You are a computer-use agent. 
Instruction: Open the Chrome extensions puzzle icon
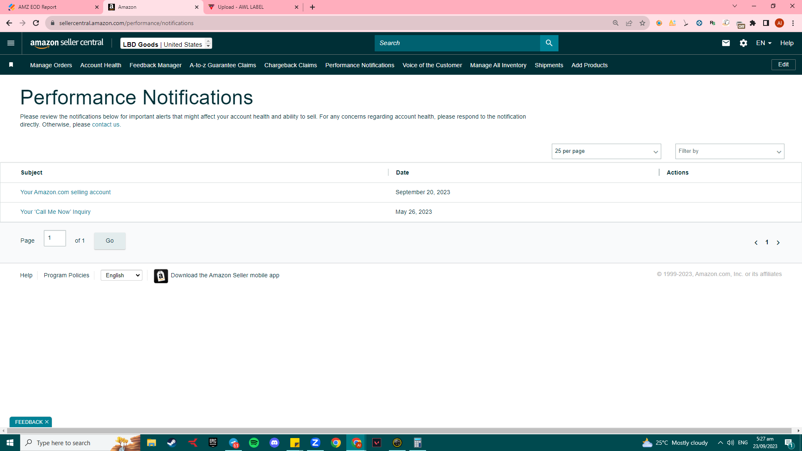coord(753,23)
